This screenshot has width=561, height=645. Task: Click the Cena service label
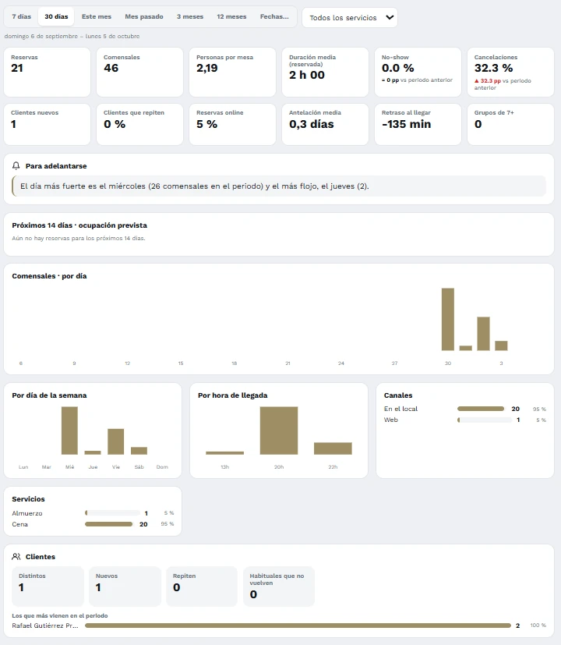click(x=19, y=524)
